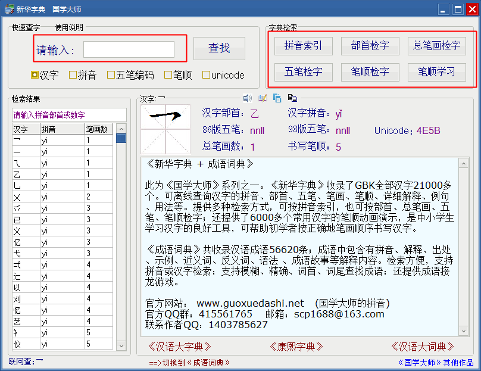The image size is (481, 371).
Task: Switch via ==>切换到《成语词典》 link
Action: tap(189, 363)
